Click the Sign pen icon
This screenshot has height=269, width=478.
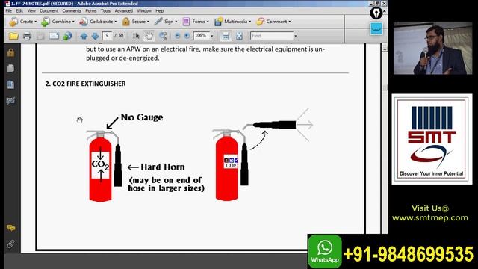click(x=158, y=22)
